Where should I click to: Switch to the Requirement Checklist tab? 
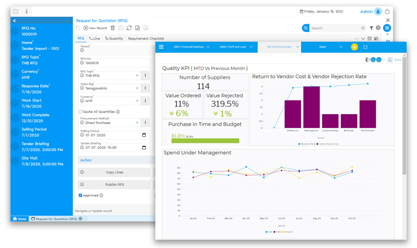pyautogui.click(x=146, y=39)
